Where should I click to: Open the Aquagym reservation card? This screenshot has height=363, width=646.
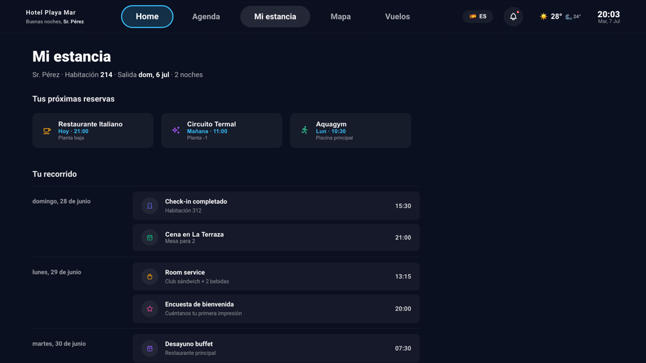coord(351,130)
